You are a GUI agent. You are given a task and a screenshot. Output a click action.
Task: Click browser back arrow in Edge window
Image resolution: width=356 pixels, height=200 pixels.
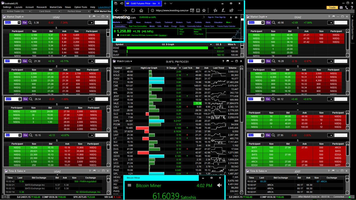click(117, 10)
